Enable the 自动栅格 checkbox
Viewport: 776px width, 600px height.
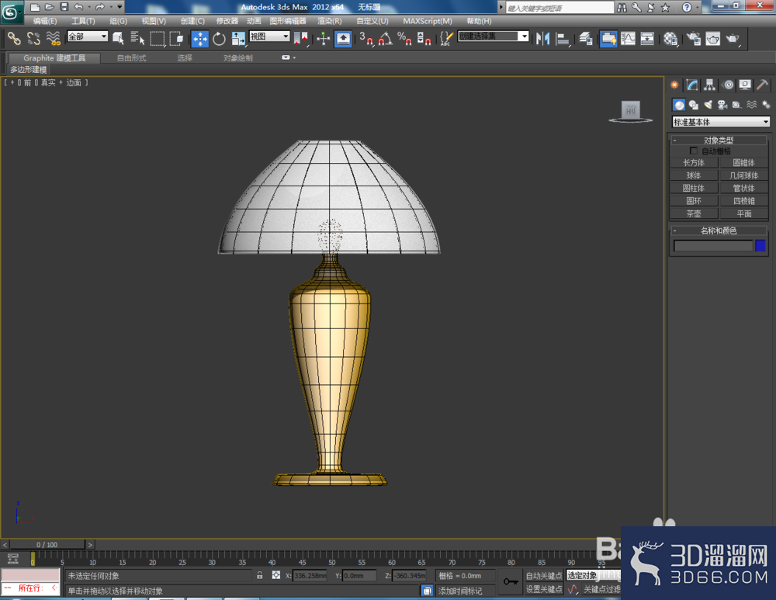click(693, 151)
